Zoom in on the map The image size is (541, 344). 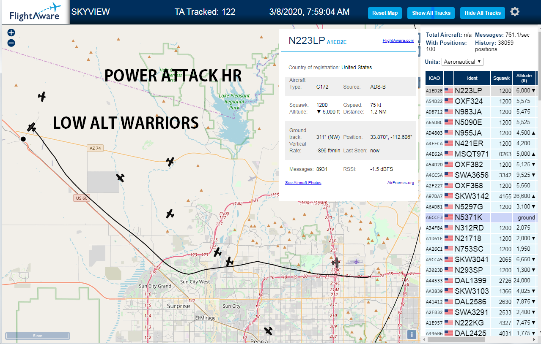(11, 33)
